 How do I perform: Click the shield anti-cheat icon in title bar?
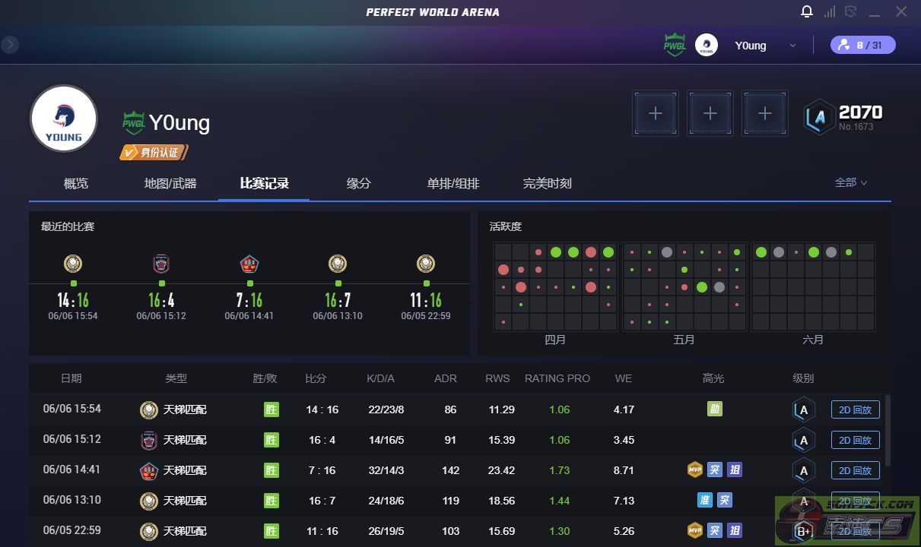tap(851, 11)
